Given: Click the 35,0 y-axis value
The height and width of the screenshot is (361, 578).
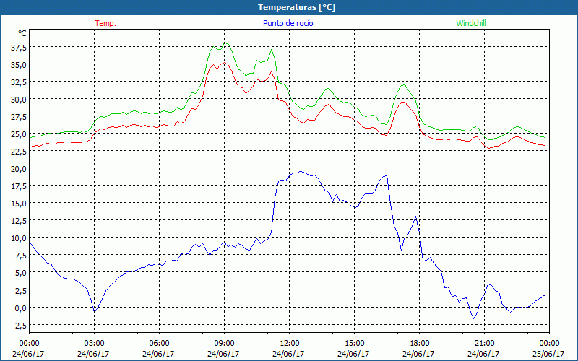Looking at the screenshot, I should 19,64.
